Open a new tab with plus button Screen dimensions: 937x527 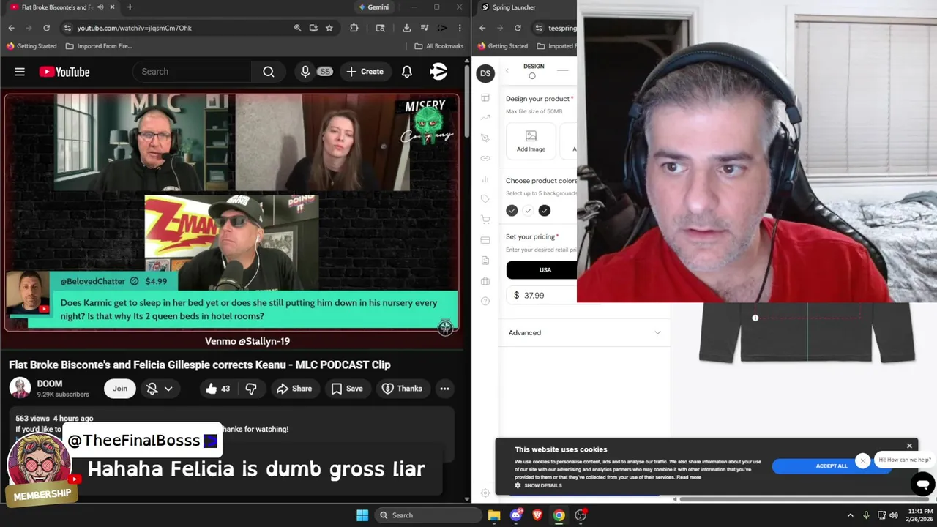[130, 7]
